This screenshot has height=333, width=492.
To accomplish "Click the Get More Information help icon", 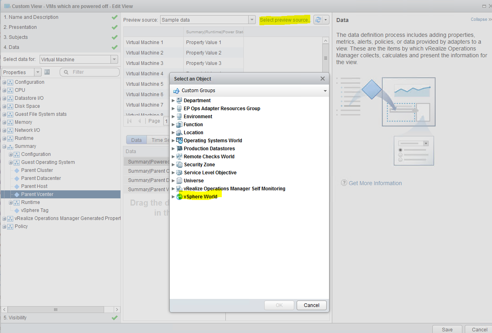I will [344, 183].
